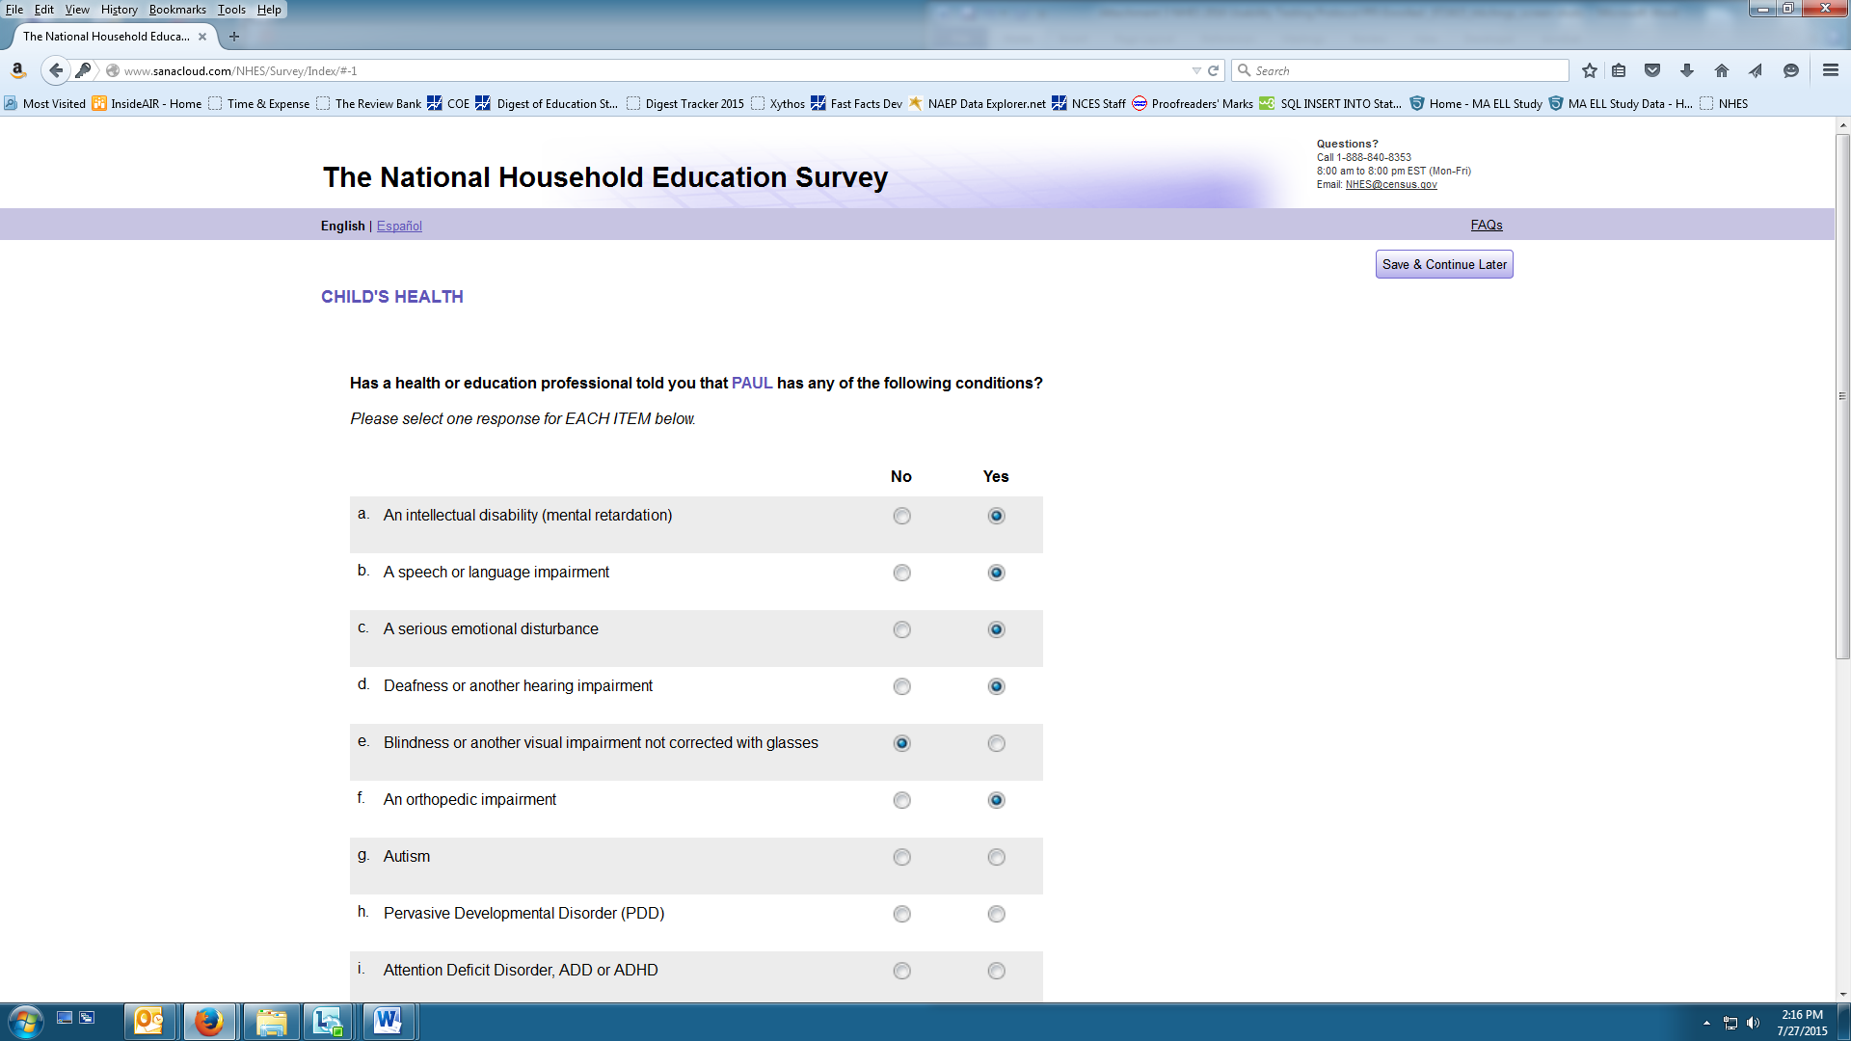Open the History menu
The height and width of the screenshot is (1041, 1851).
point(120,10)
